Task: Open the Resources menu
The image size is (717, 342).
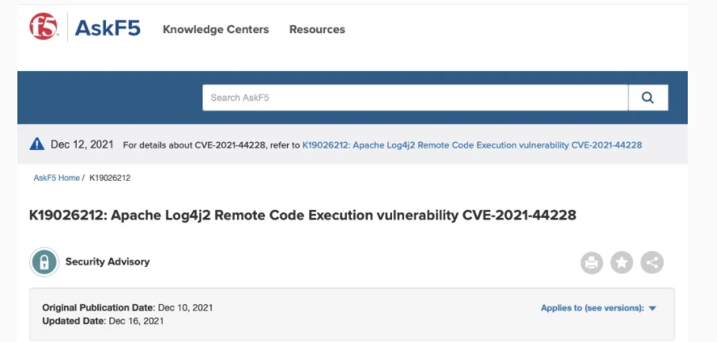Action: [317, 29]
